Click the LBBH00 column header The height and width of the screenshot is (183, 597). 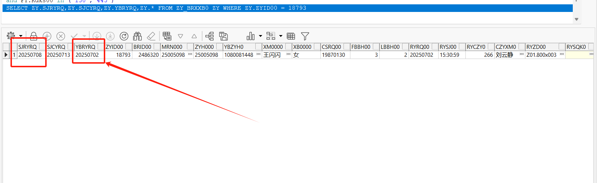[394, 47]
